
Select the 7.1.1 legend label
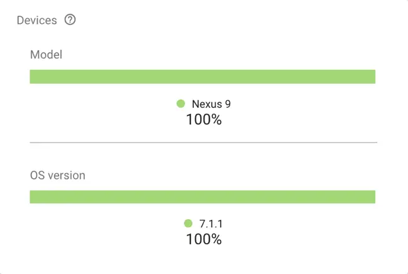click(210, 224)
